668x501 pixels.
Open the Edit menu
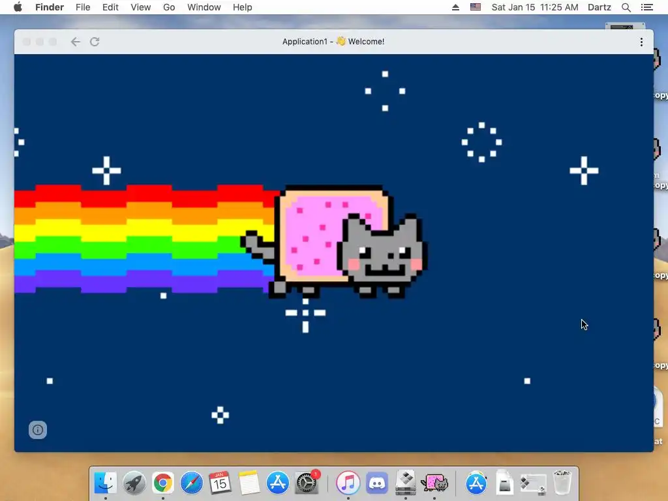click(110, 7)
